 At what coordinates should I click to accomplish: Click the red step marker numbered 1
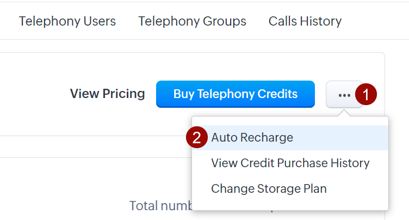click(x=366, y=94)
